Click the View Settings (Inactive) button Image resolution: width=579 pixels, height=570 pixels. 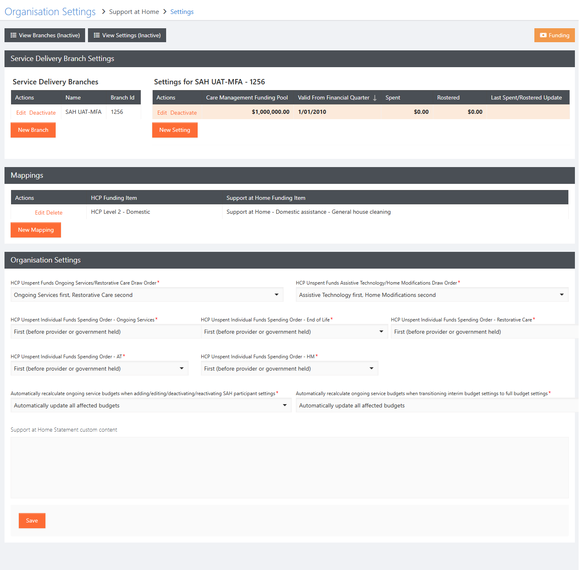pos(127,35)
